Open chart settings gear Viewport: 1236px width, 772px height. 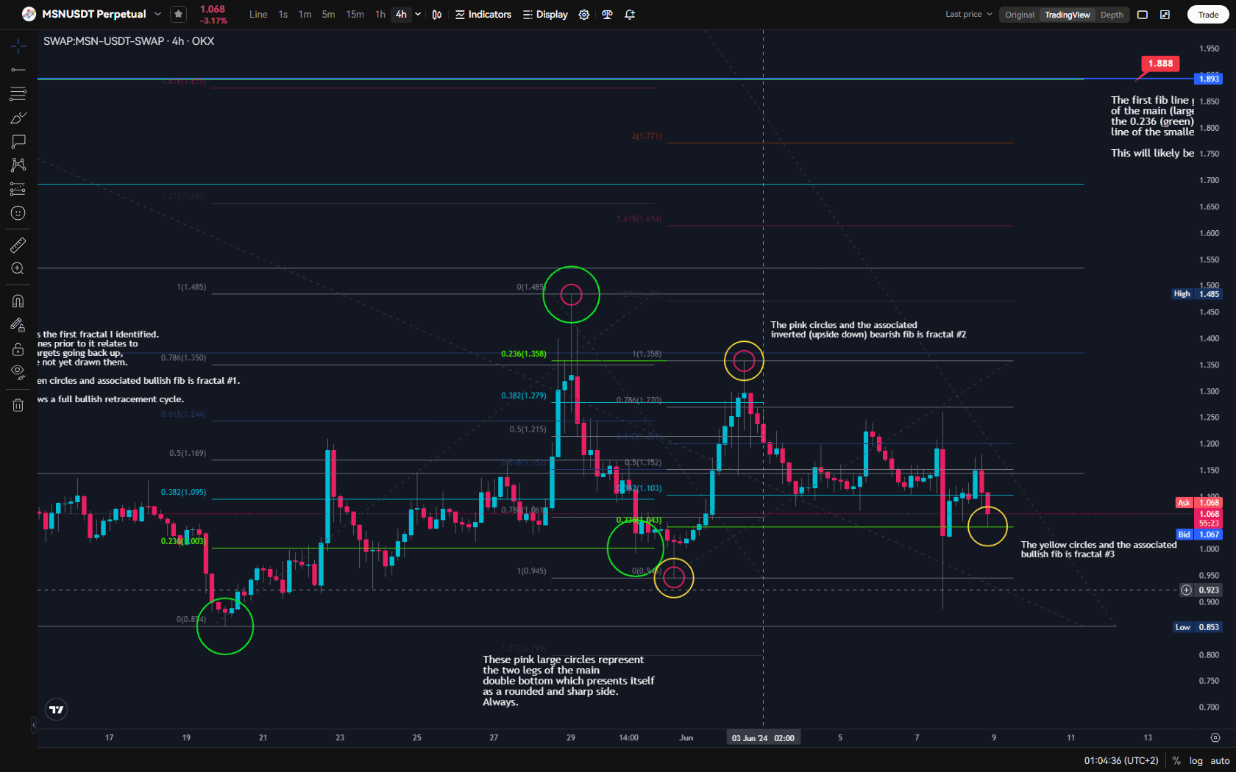[x=584, y=15]
